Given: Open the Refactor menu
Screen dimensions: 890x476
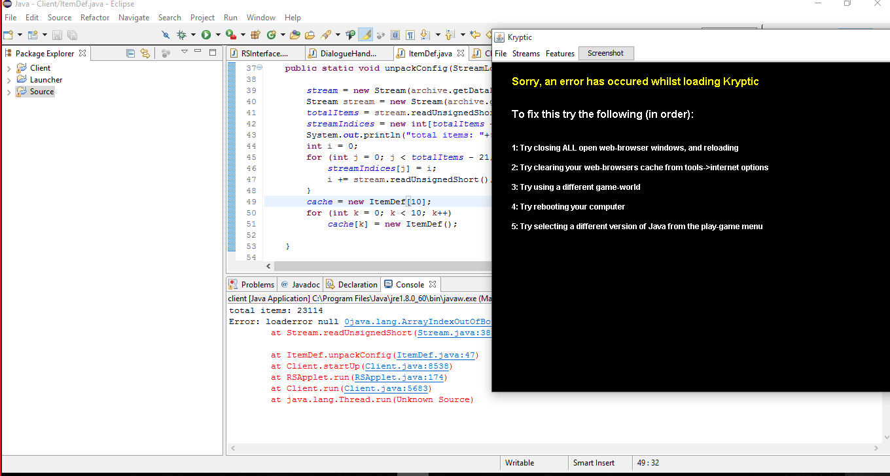Looking at the screenshot, I should 95,18.
